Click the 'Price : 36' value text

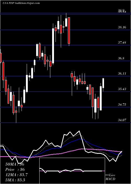[15, 170]
